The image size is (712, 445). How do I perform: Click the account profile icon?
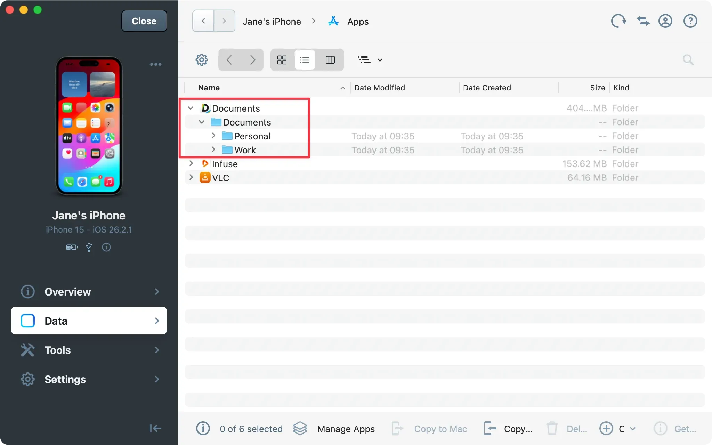click(x=665, y=21)
